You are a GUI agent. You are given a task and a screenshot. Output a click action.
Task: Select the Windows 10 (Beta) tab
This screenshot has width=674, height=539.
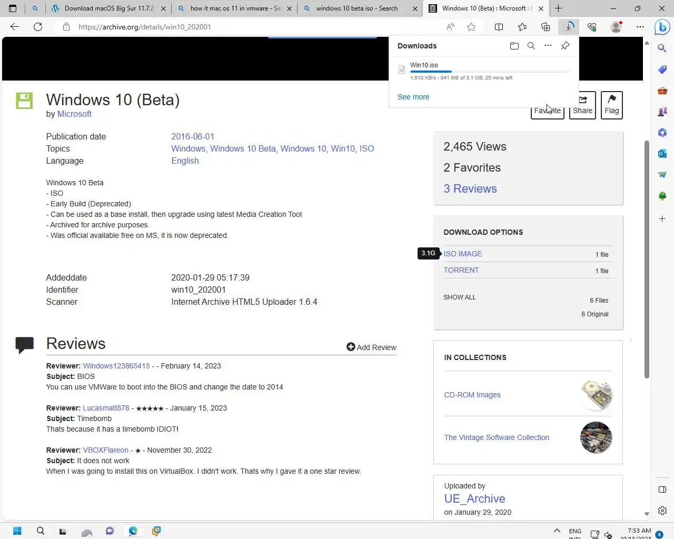pos(486,8)
